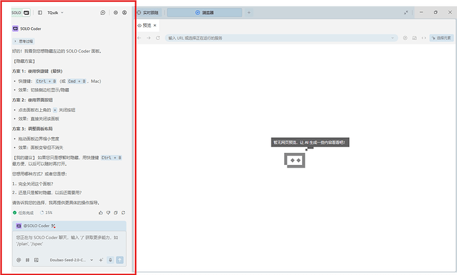The width and height of the screenshot is (457, 275).
Task: Give the response a thumbs down
Action: tap(108, 213)
